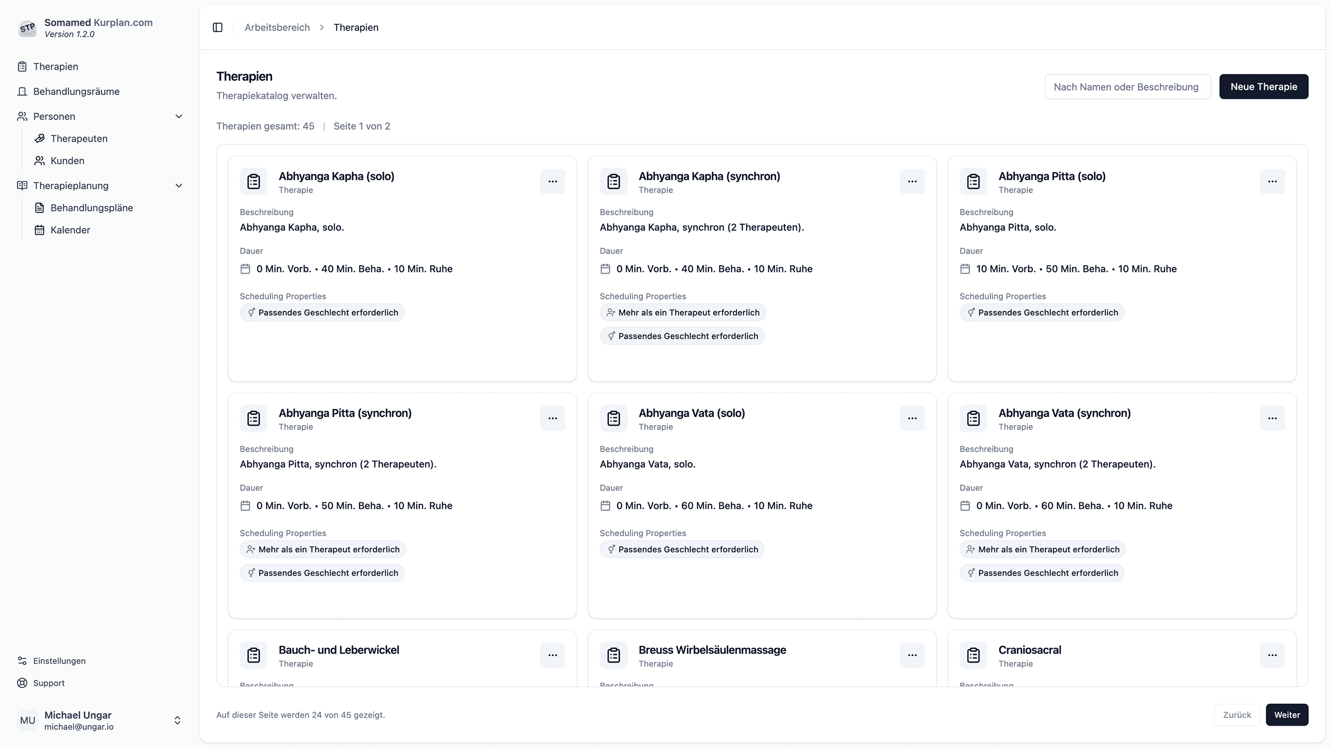The image size is (1331, 748).
Task: Click the clipboard icon of Abhyanga Vata (solo)
Action: 613,418
